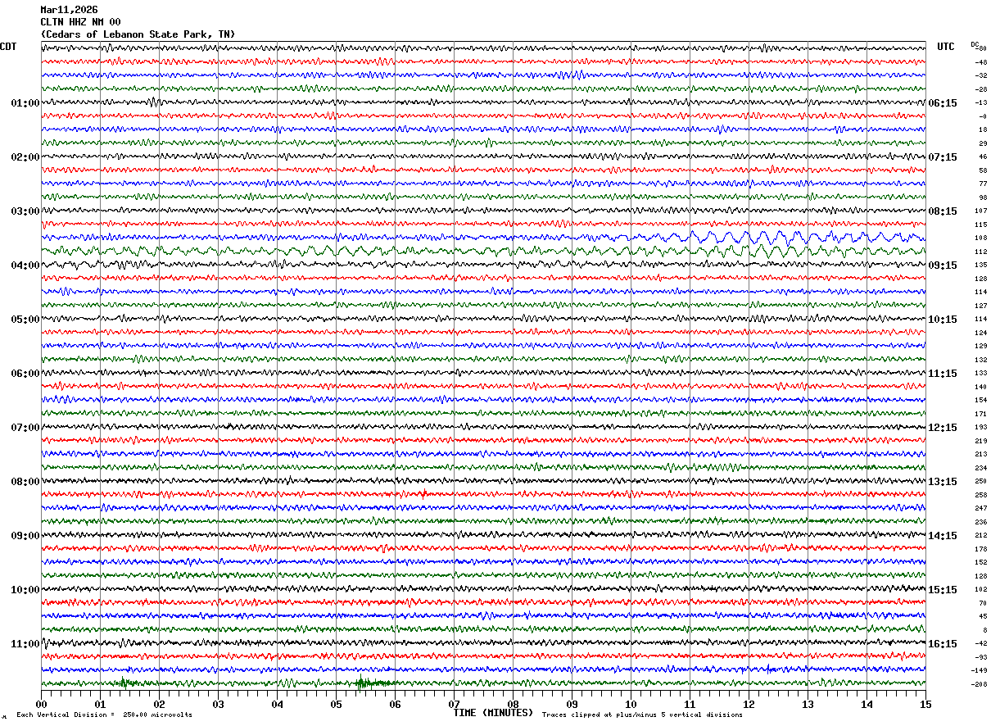Click the 16:15 UTC row label

(942, 644)
